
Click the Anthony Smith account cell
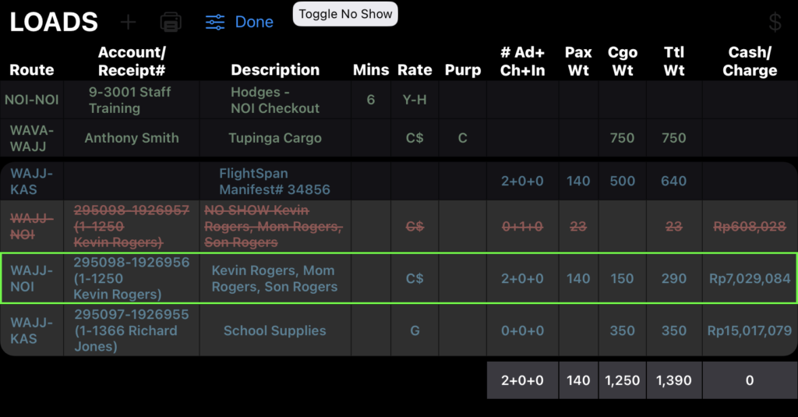(x=131, y=138)
